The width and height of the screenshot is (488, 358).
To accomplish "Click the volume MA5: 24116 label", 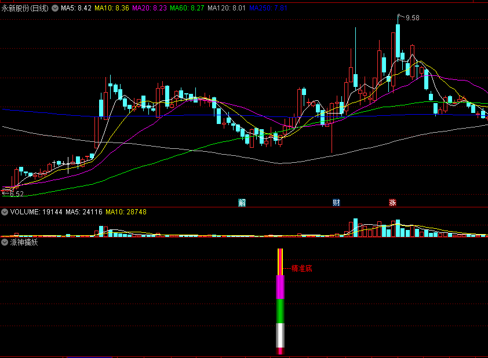I will coord(84,212).
